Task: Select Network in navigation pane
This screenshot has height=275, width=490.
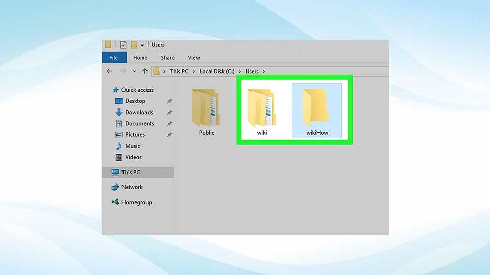Action: tap(132, 187)
